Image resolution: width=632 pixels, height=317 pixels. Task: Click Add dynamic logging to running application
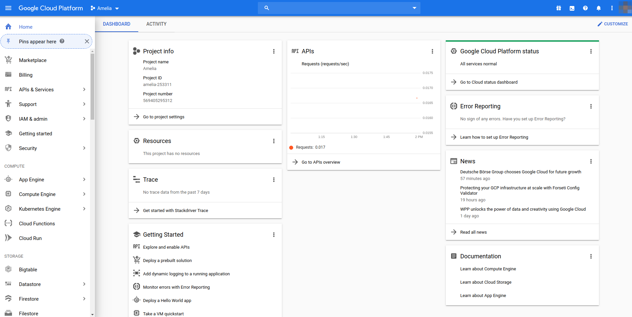(186, 274)
